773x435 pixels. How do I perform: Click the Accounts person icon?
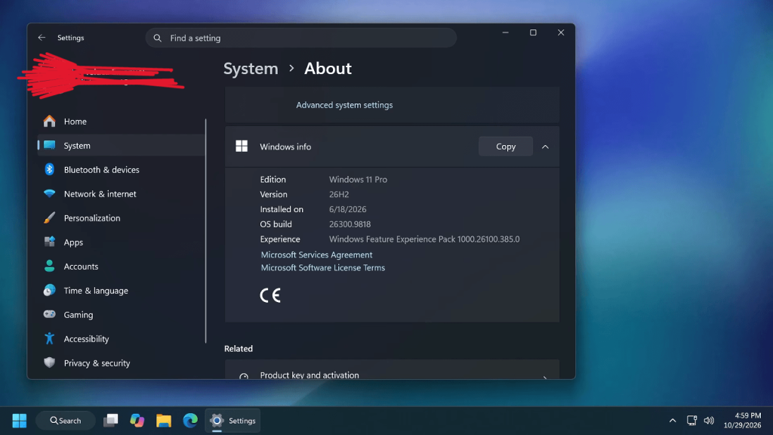pyautogui.click(x=49, y=266)
